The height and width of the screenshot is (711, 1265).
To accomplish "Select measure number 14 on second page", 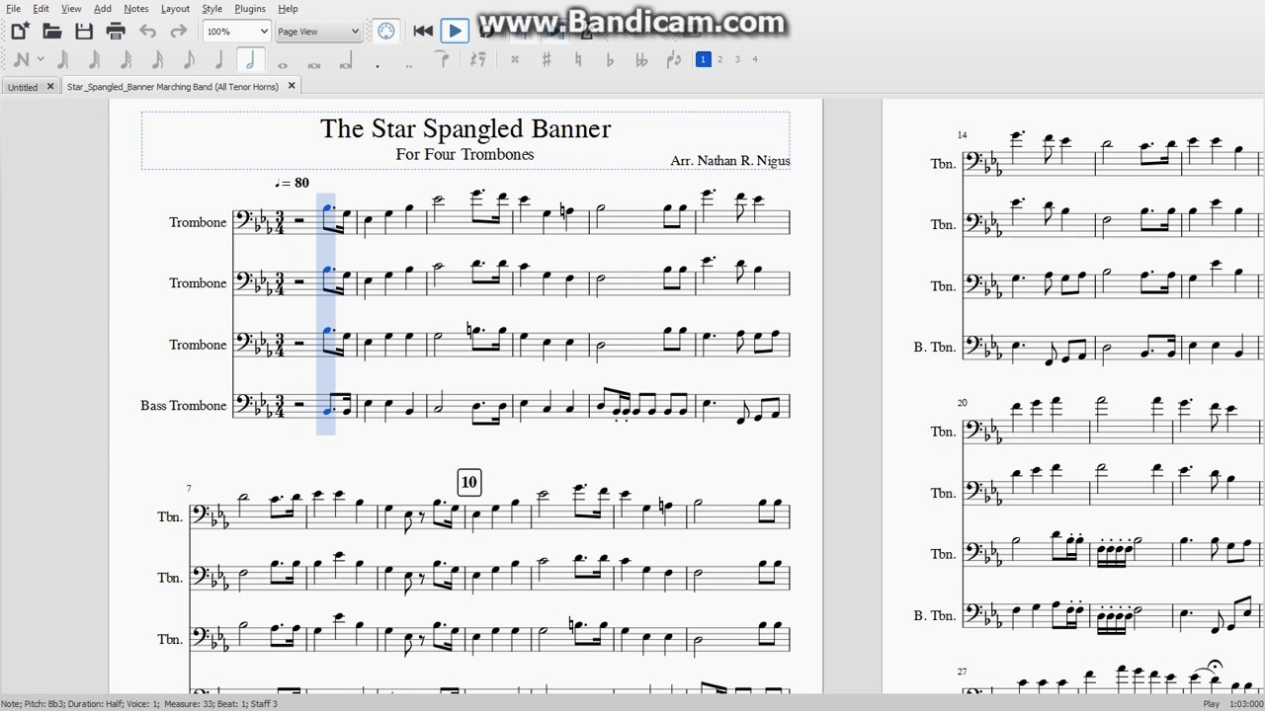I will coord(962,135).
